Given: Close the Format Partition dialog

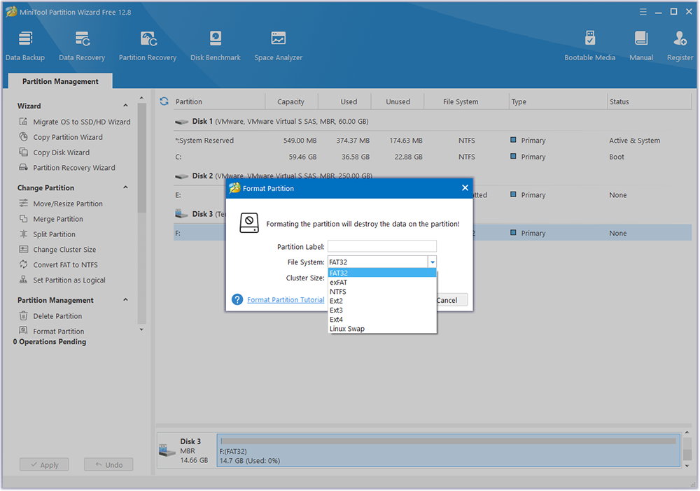Looking at the screenshot, I should tap(465, 187).
